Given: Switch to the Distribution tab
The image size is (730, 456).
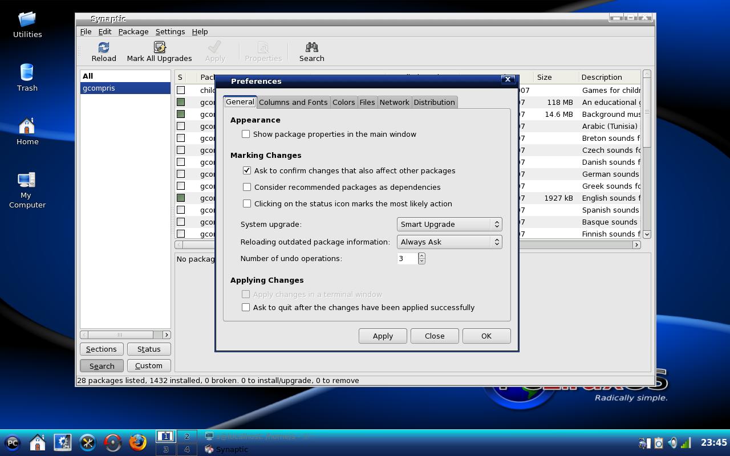Looking at the screenshot, I should tap(435, 102).
